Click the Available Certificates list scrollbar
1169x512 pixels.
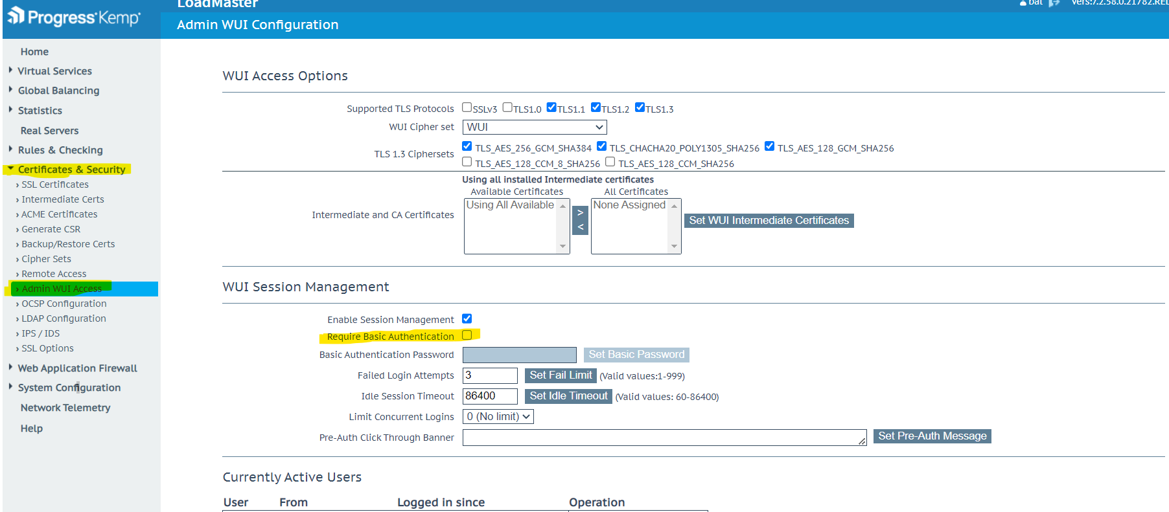click(562, 226)
